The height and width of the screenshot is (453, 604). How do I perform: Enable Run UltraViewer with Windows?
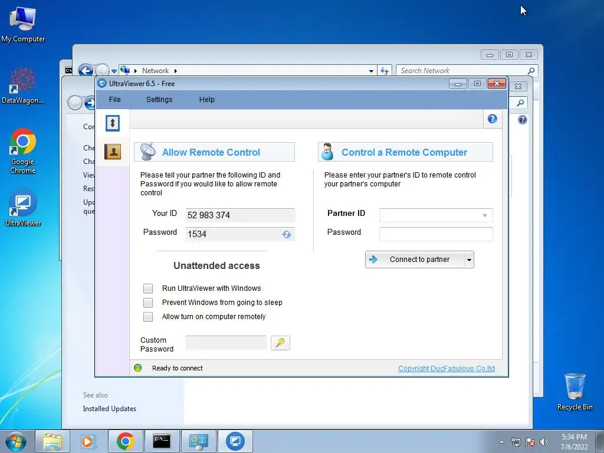[x=148, y=288]
